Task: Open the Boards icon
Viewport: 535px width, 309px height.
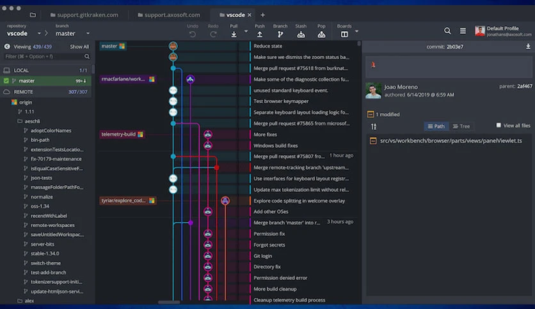Action: (344, 34)
